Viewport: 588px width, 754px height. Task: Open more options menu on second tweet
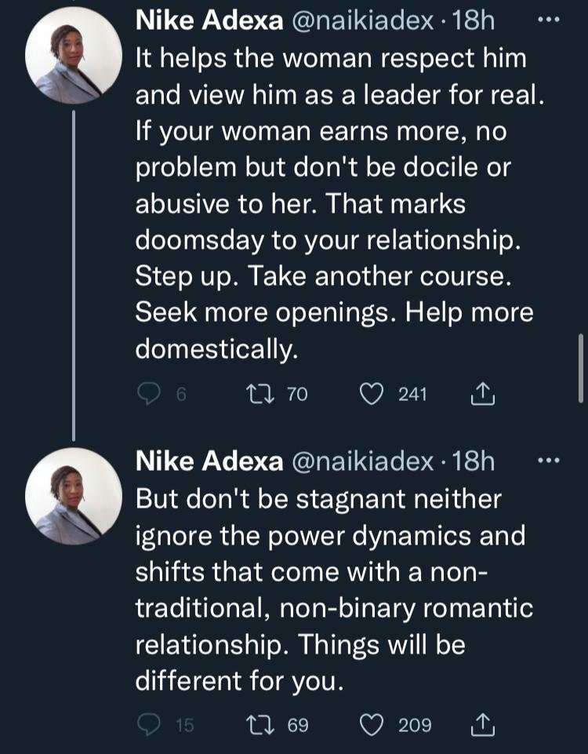(x=549, y=461)
